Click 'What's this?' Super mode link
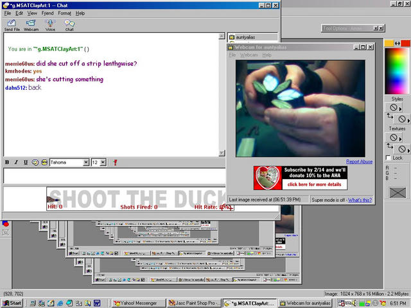This screenshot has width=411, height=308. click(360, 200)
